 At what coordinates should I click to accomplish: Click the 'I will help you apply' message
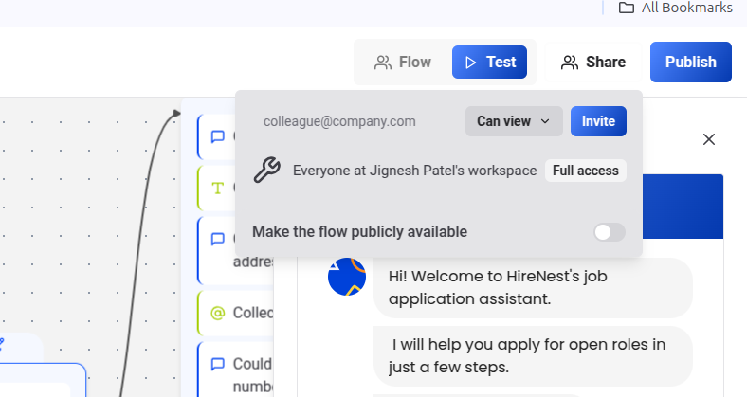click(532, 354)
